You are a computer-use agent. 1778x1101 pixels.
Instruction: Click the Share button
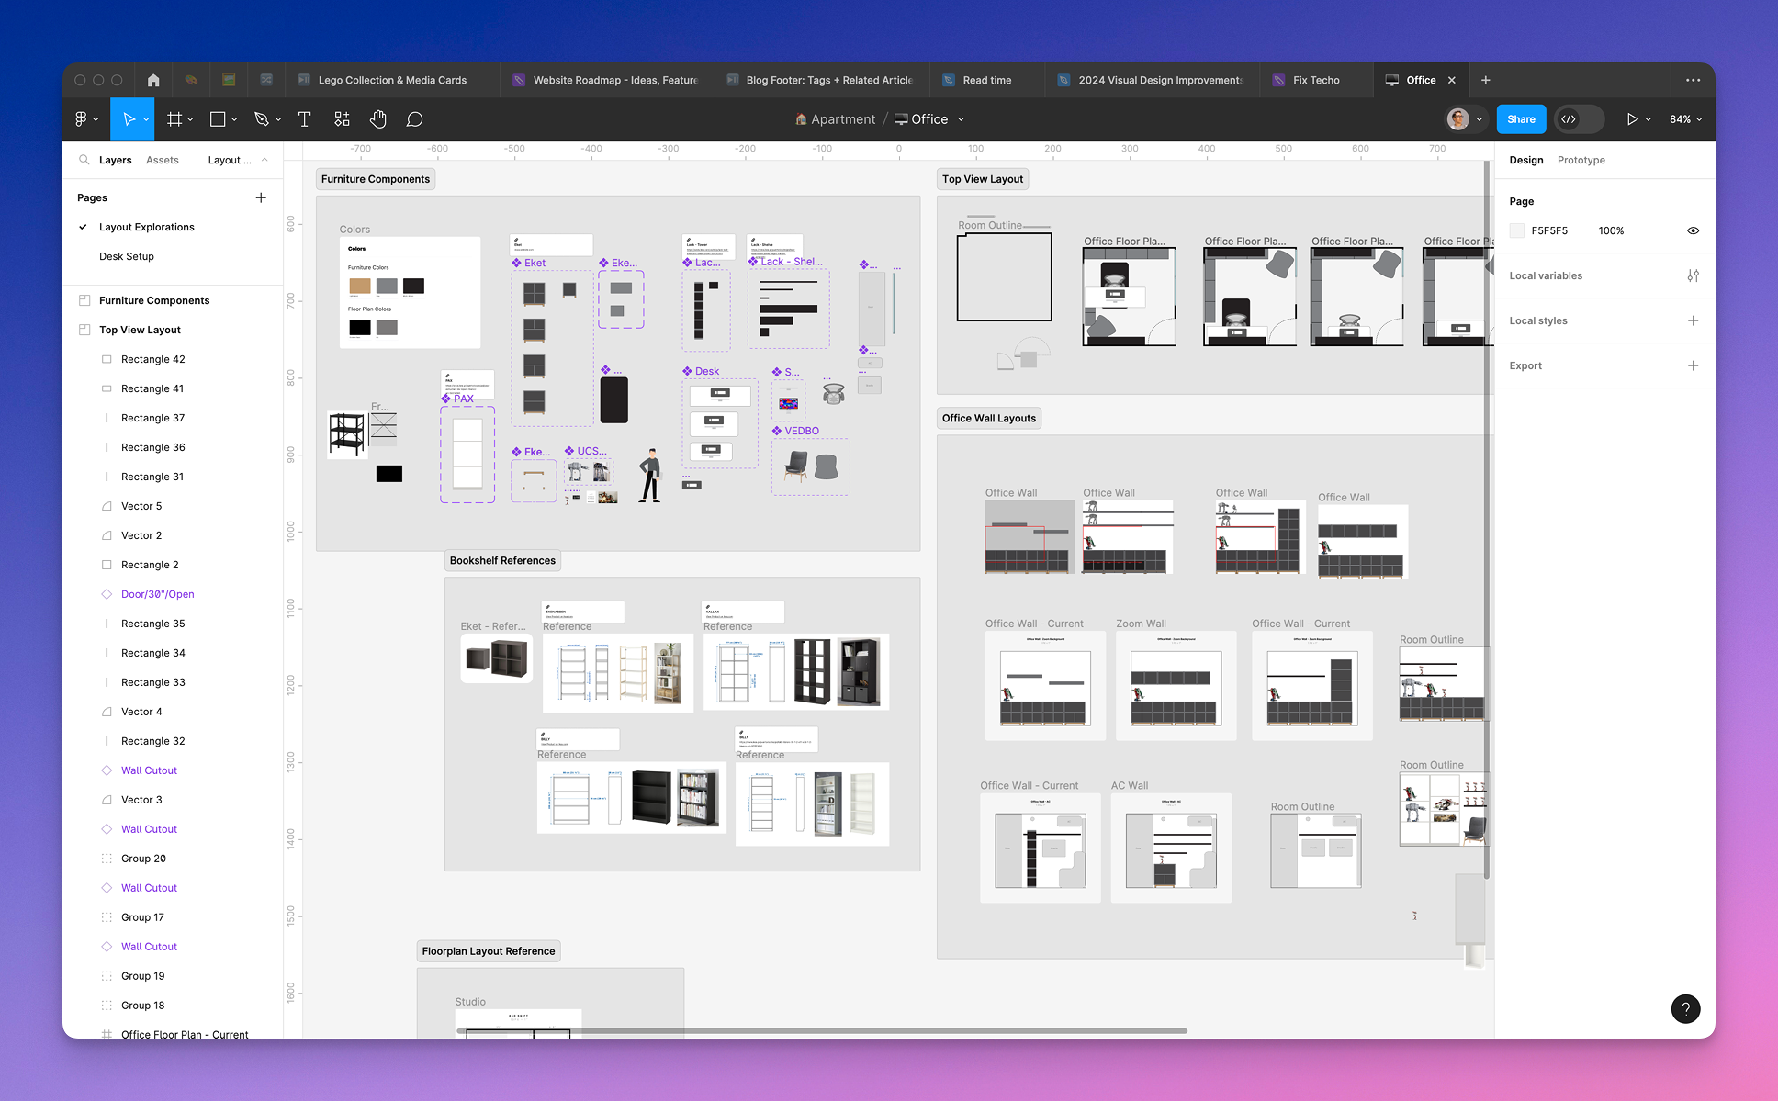[x=1520, y=118]
